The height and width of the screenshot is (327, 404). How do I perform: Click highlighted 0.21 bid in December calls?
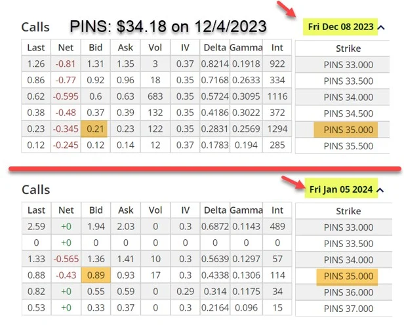[x=94, y=128]
